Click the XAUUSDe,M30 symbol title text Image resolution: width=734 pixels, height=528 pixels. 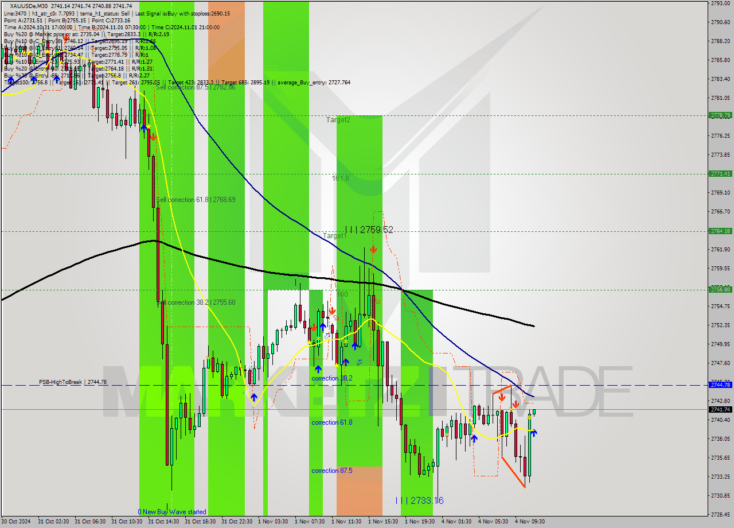pos(29,6)
